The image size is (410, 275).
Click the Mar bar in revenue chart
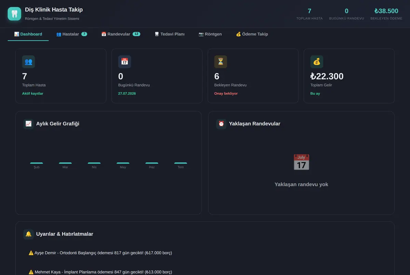tap(65, 163)
